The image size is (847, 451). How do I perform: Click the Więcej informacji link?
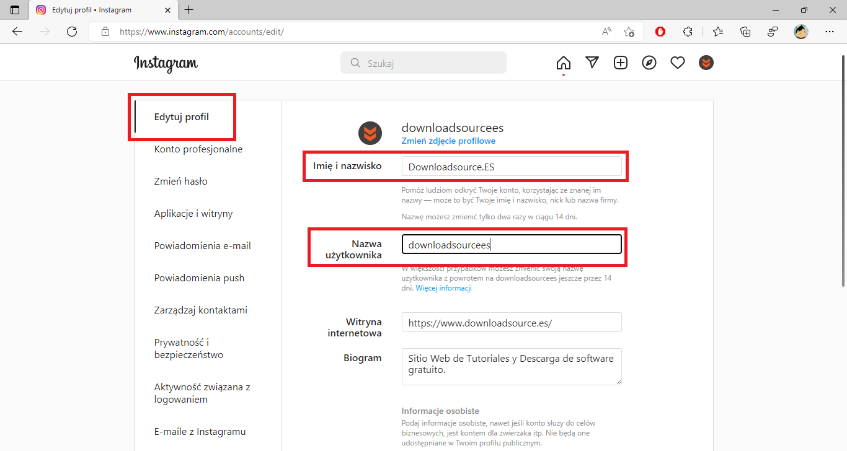click(444, 288)
